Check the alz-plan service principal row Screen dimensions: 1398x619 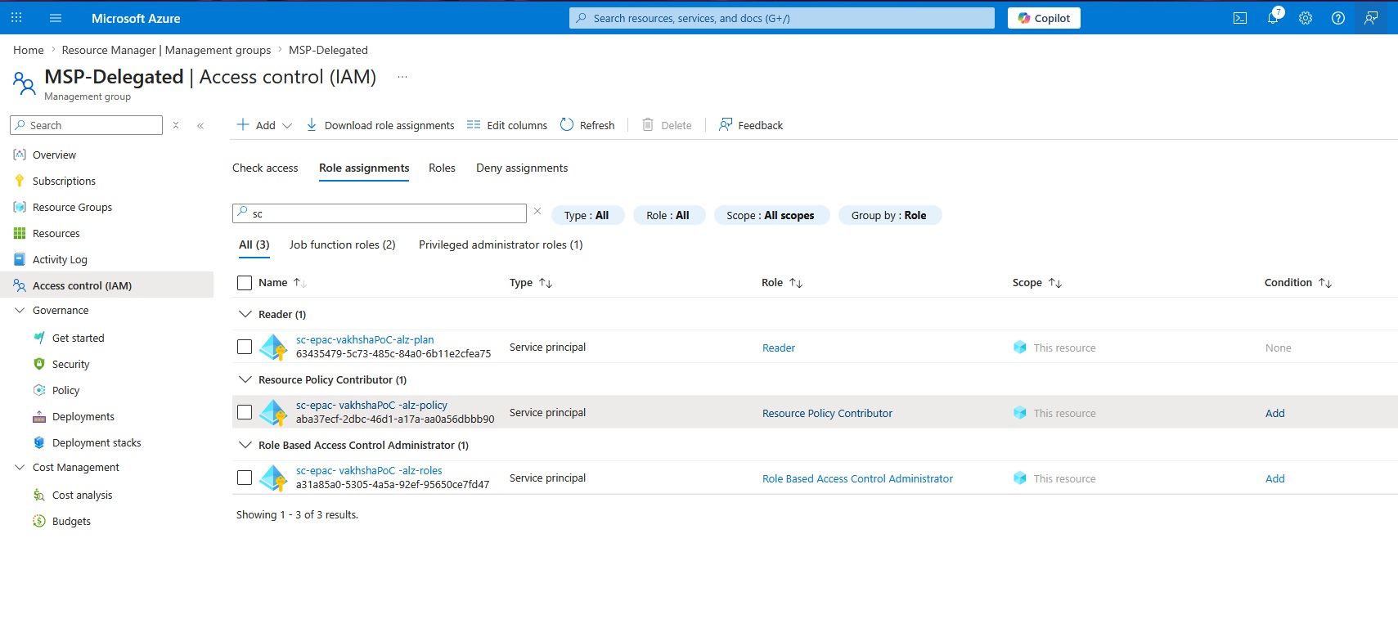pos(245,347)
